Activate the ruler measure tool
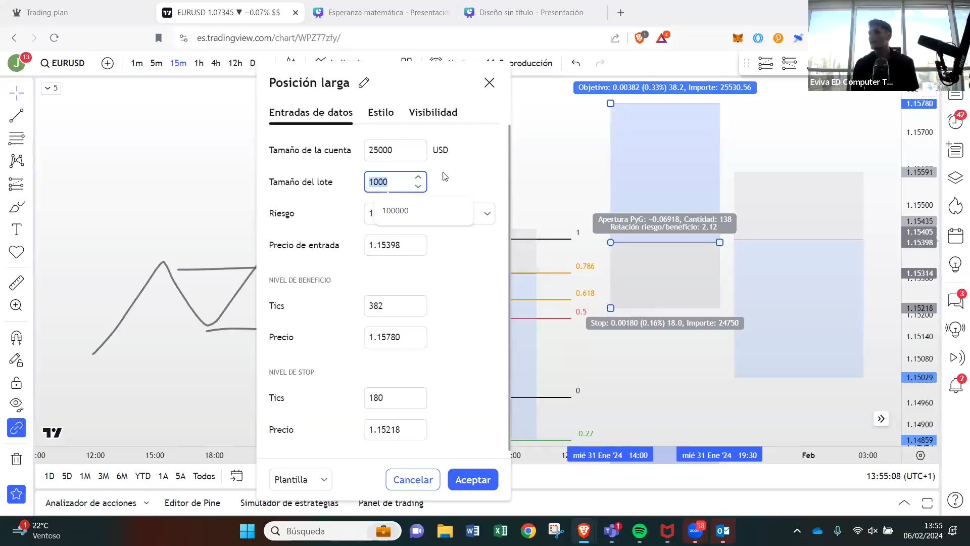Screen dimensions: 970x546 16,283
